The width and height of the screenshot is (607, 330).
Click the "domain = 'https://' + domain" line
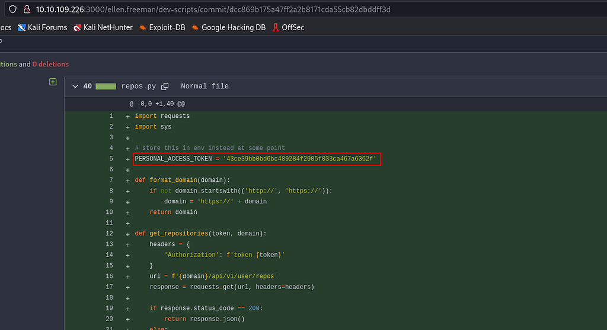[x=215, y=201]
